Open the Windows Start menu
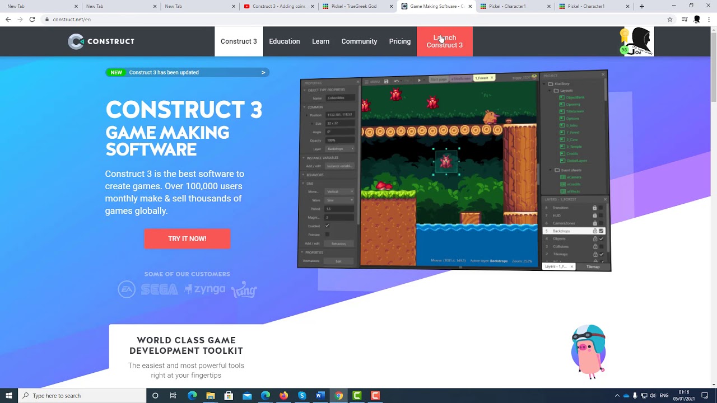Image resolution: width=717 pixels, height=403 pixels. (x=9, y=396)
